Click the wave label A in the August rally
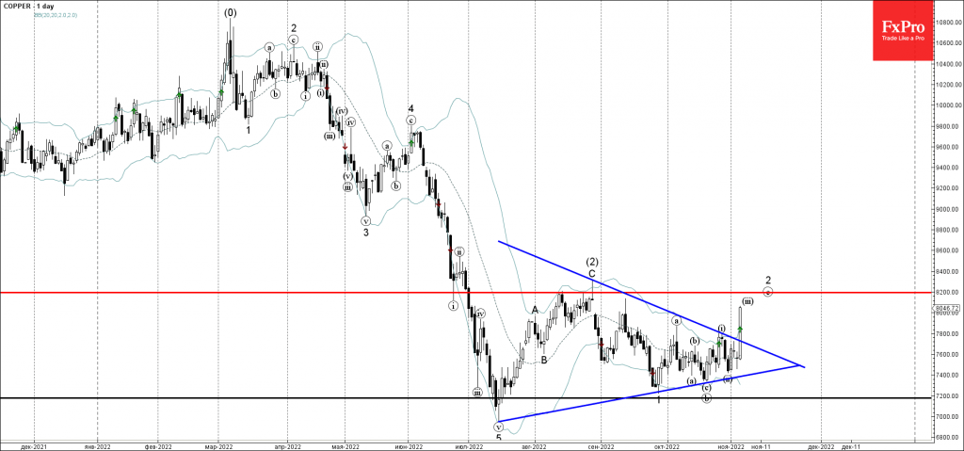 tap(535, 310)
